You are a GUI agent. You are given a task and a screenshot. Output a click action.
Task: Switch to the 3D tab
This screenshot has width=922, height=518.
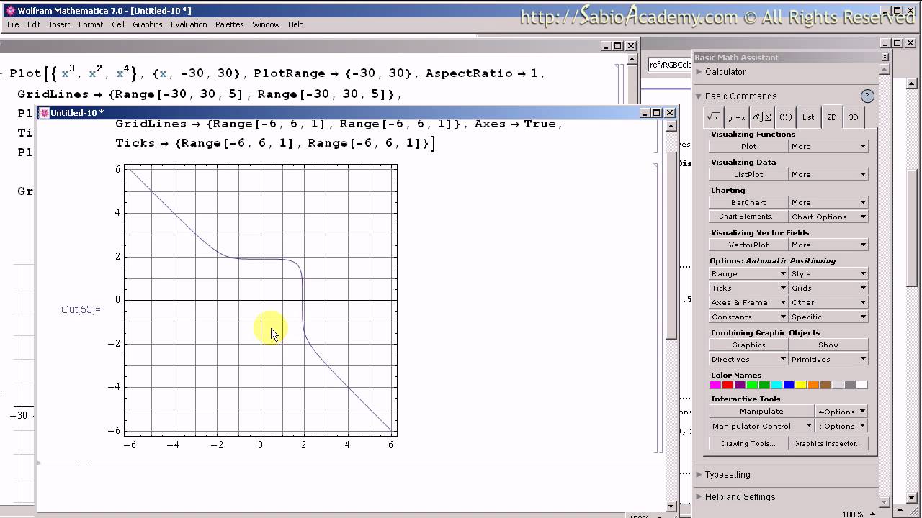tap(854, 117)
